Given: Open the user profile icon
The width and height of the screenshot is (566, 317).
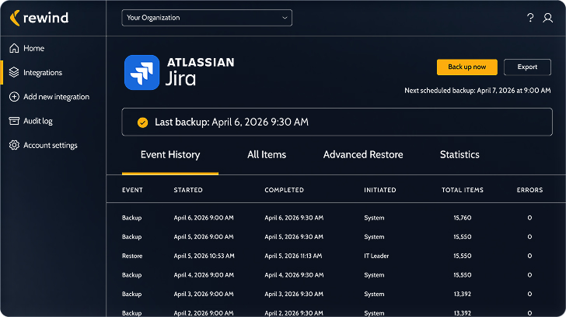Looking at the screenshot, I should pyautogui.click(x=547, y=18).
